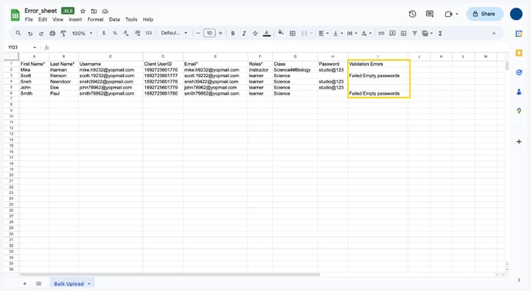
Task: Open the Format menu
Action: tap(96, 19)
